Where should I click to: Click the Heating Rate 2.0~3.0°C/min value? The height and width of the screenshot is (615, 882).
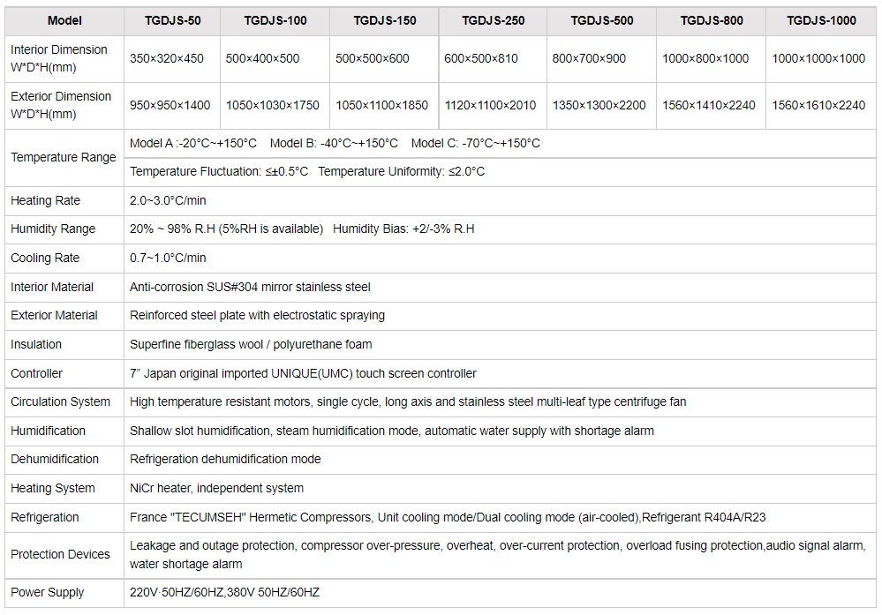coord(168,200)
